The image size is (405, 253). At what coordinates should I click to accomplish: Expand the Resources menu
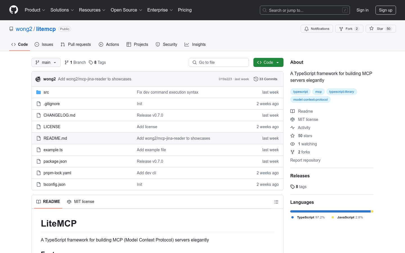coord(92,10)
